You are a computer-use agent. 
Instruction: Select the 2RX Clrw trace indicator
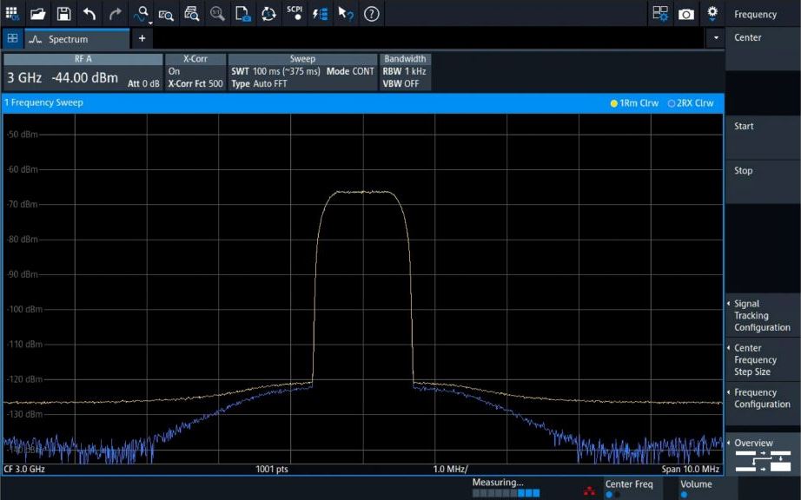tap(690, 103)
